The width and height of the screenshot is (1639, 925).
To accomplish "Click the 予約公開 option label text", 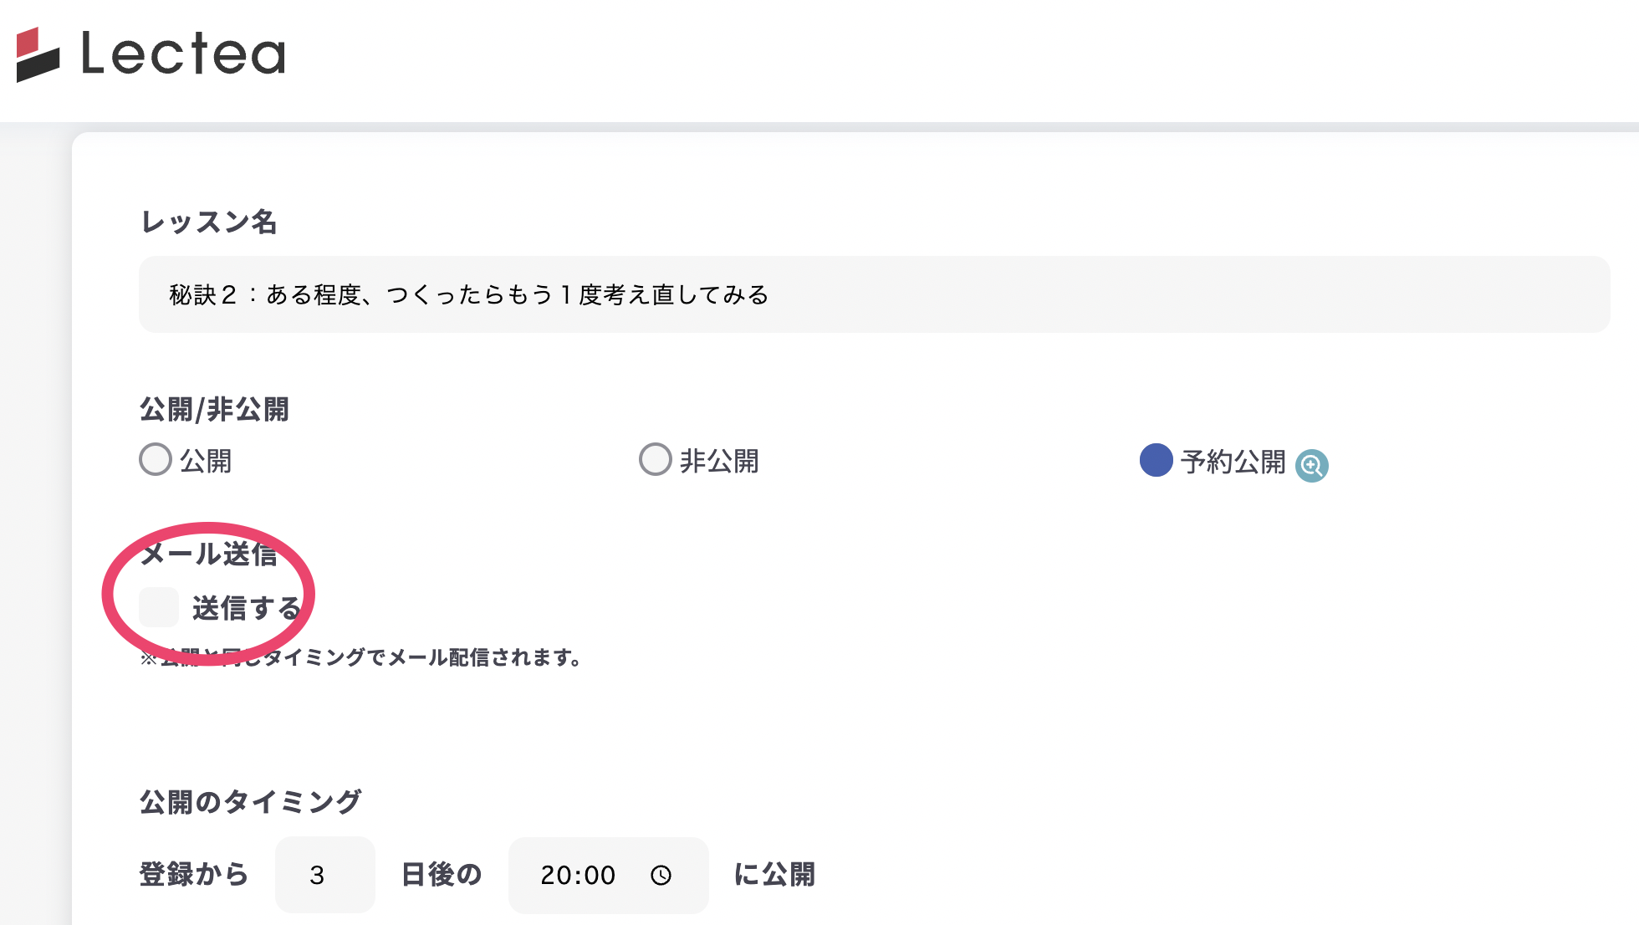I will pos(1233,462).
